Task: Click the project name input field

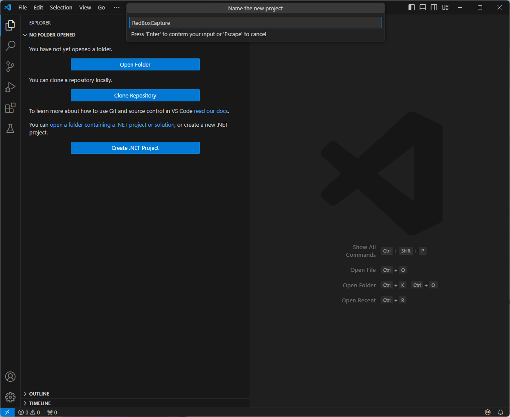Action: (255, 23)
